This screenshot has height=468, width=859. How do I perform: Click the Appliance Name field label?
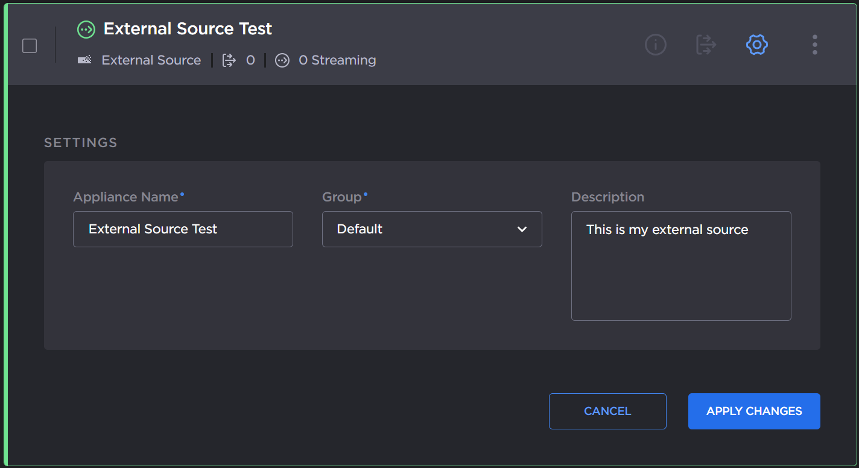pos(126,197)
